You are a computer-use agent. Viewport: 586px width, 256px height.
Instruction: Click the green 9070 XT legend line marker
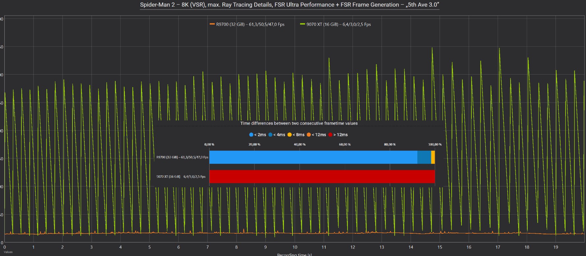click(x=302, y=24)
